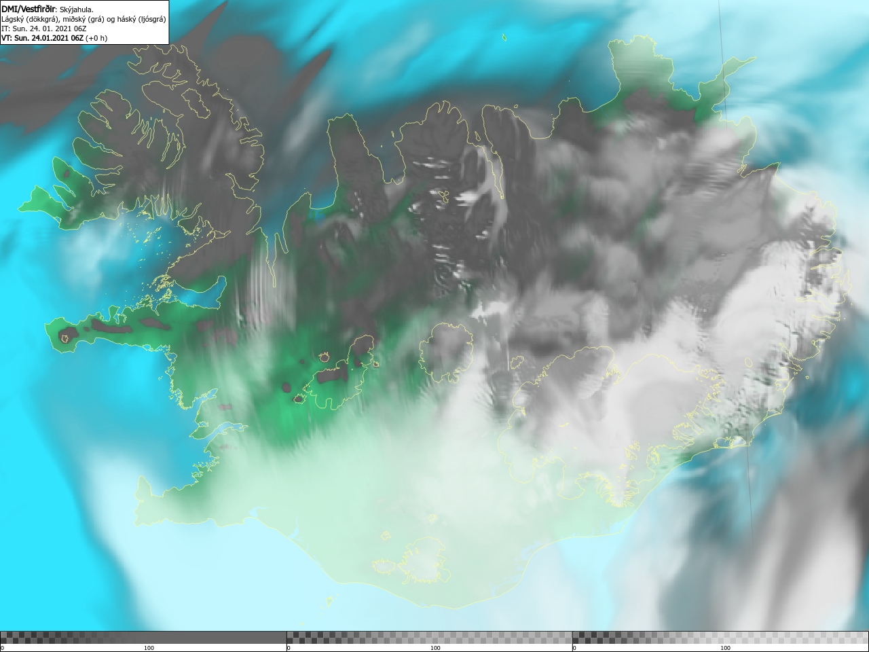
Task: Click the '100' label on the mid-cloud scale
Action: tap(435, 648)
